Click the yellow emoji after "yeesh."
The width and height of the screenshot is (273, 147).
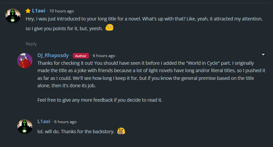109,28
